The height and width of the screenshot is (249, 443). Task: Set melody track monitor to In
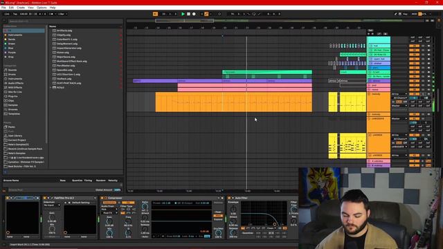(x=393, y=102)
